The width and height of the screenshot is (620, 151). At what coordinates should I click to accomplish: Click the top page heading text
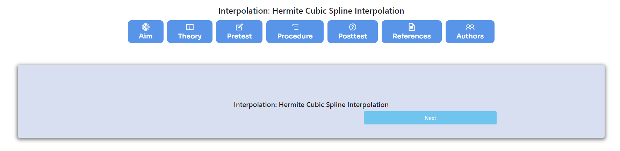point(311,11)
